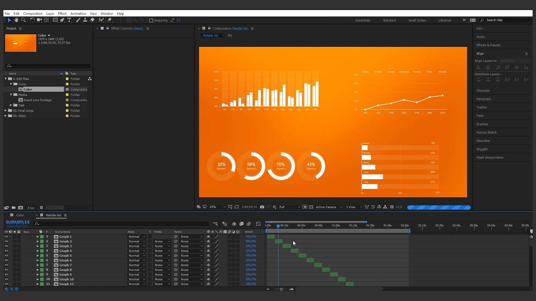Toggle visibility of Graph 3 layer
This screenshot has height=301, width=536.
6,246
